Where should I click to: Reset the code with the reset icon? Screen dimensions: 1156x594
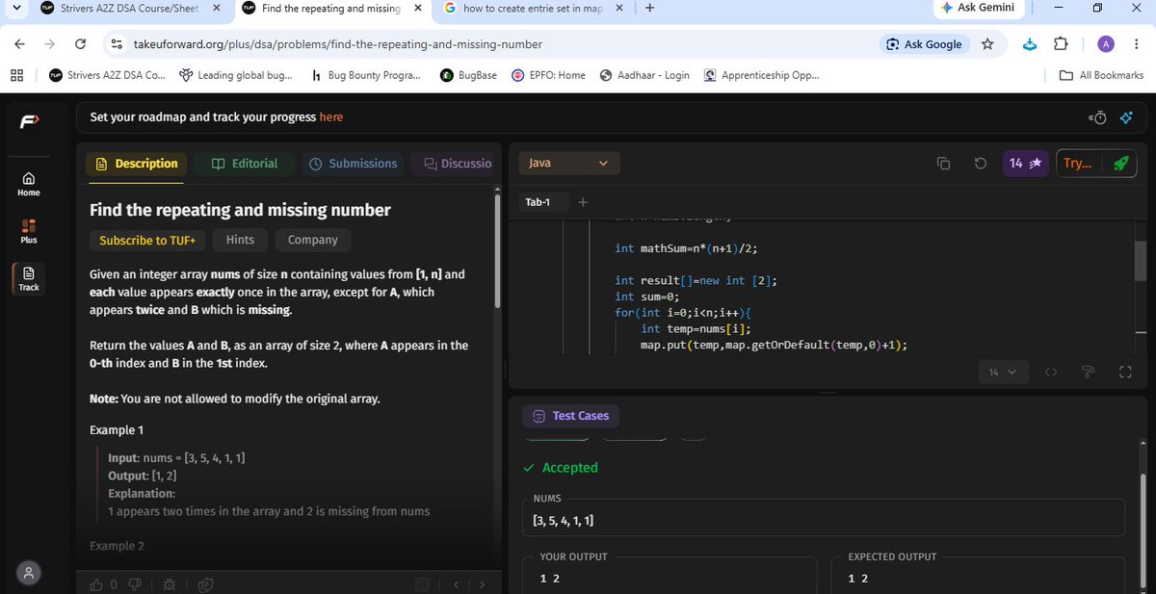tap(980, 164)
